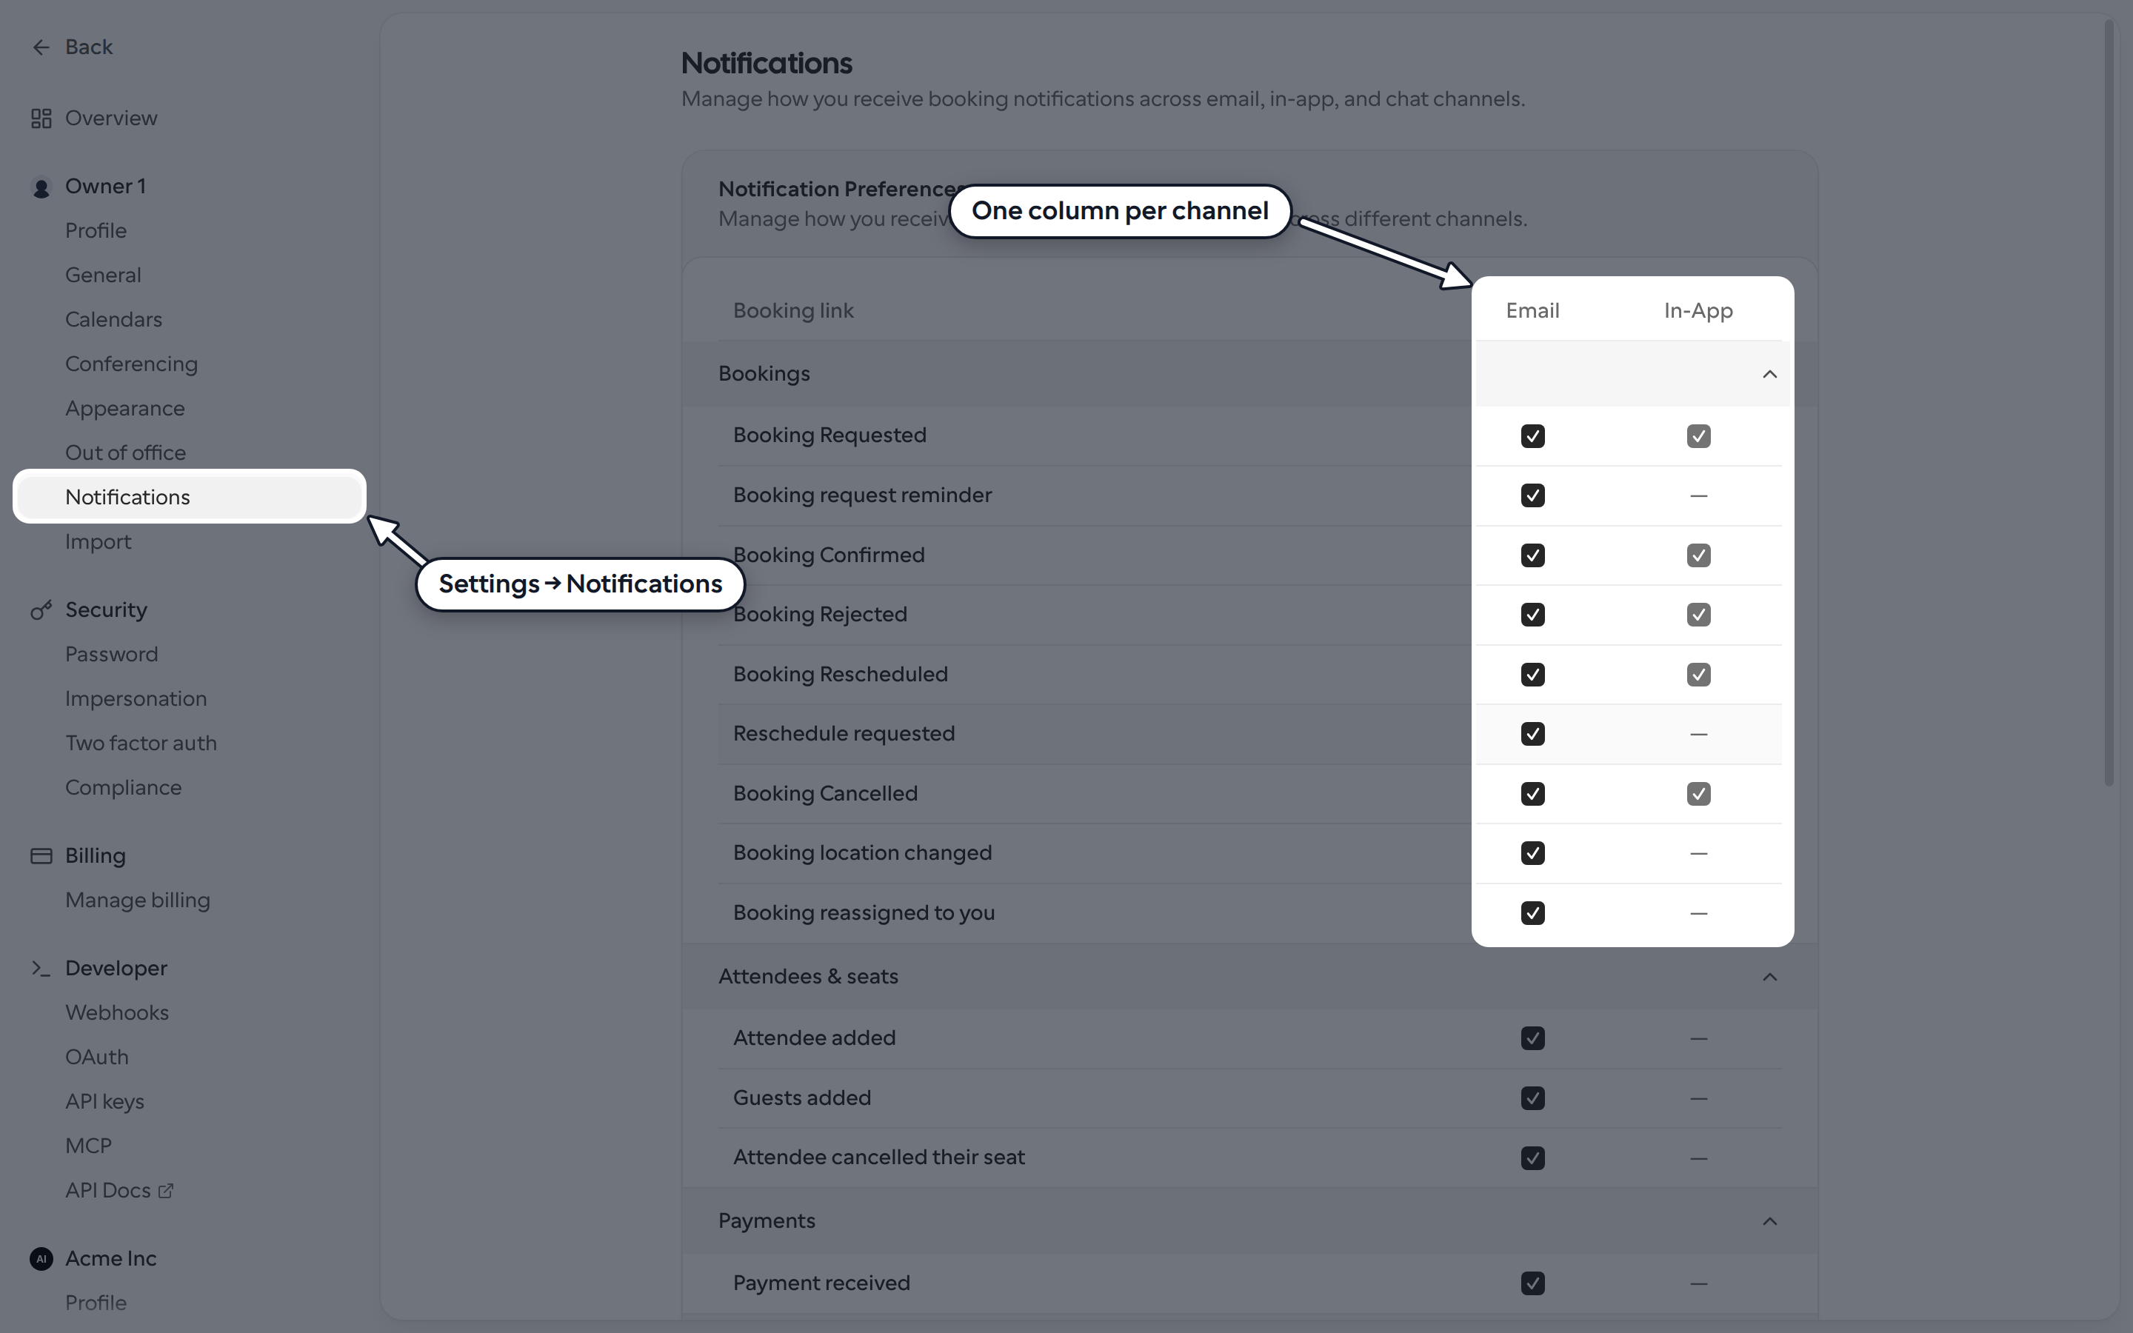The width and height of the screenshot is (2133, 1333).
Task: Toggle Email checkbox for Booking Rejected
Action: (1533, 615)
